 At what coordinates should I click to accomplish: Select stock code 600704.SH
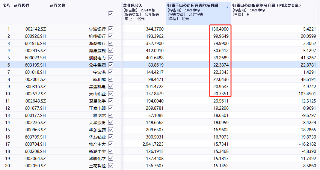(x=35, y=144)
